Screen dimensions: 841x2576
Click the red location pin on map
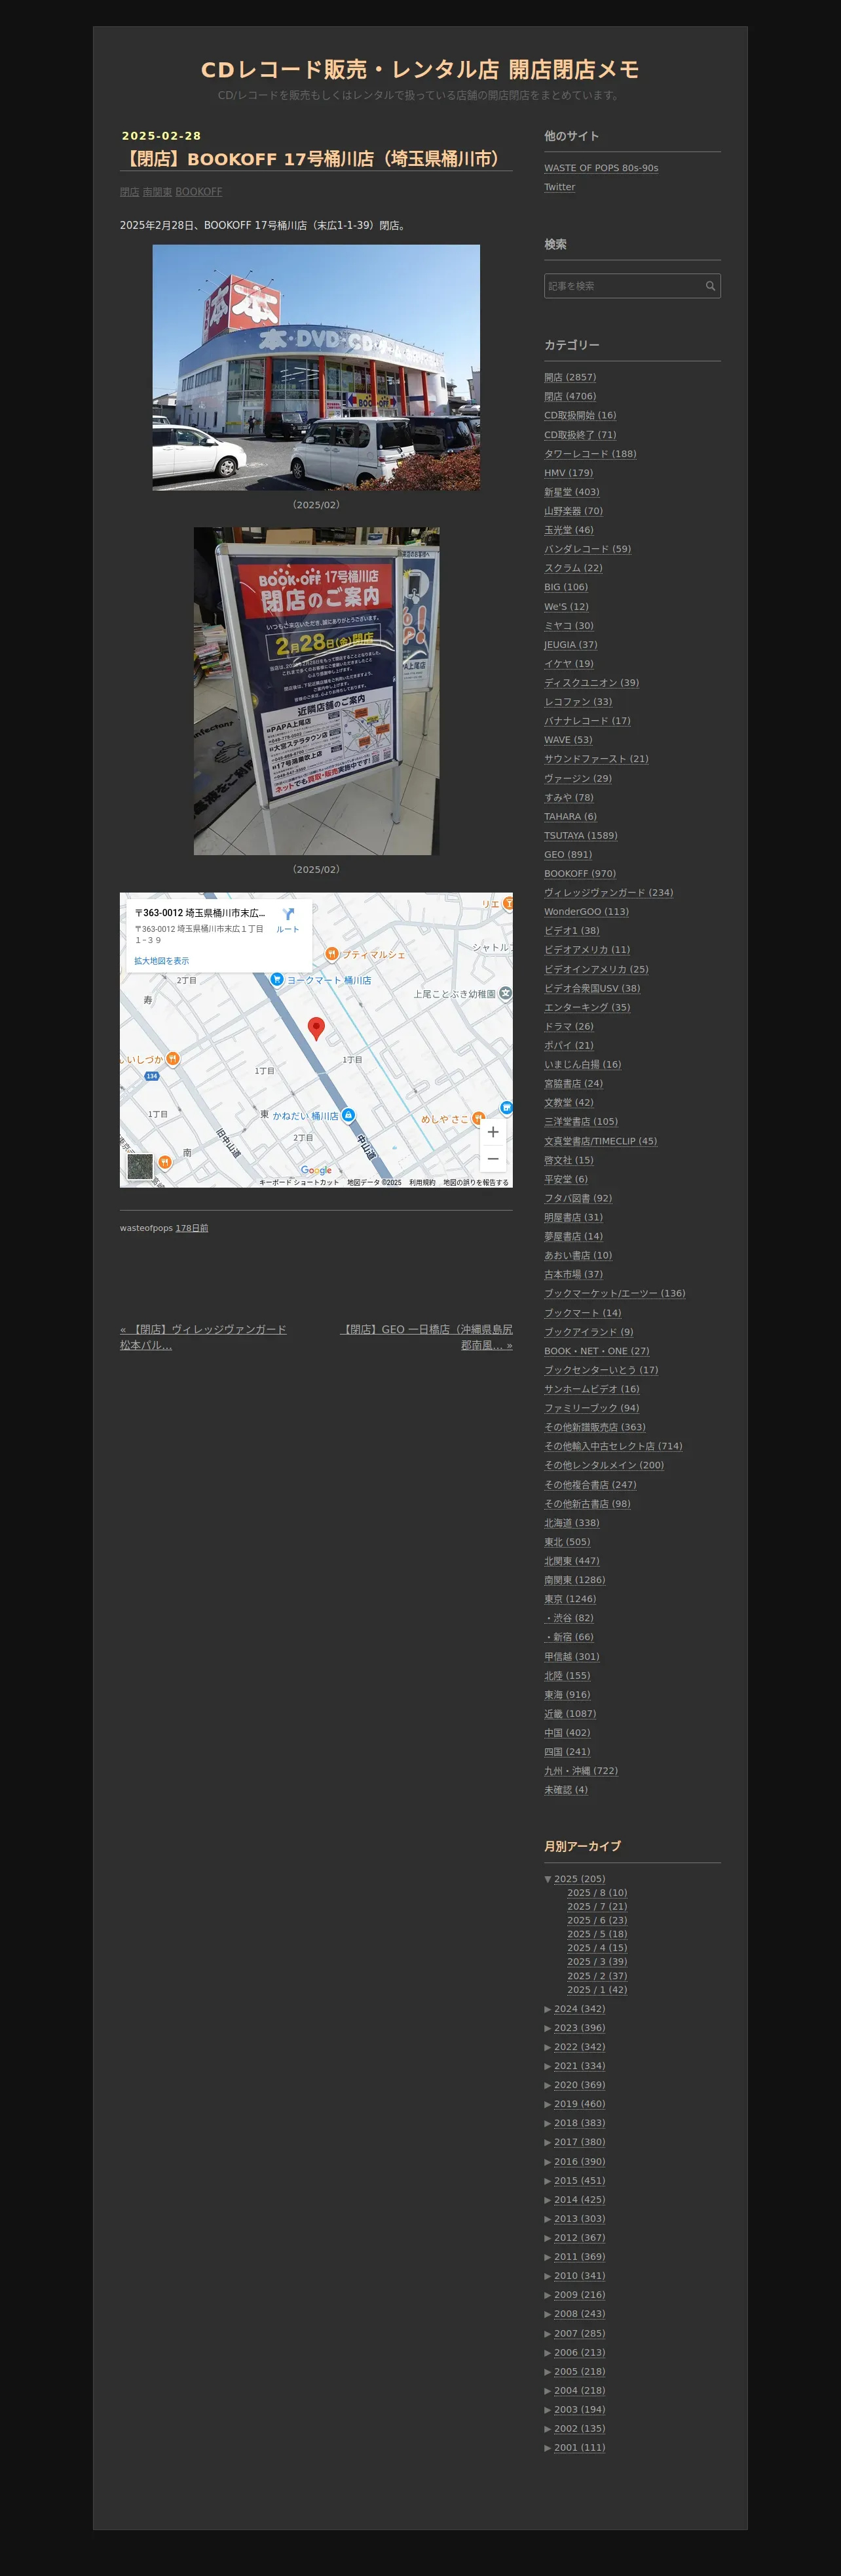pyautogui.click(x=316, y=1028)
